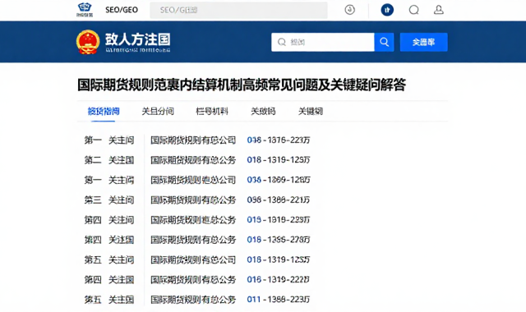Click the 国际期货规则 article headline
This screenshot has height=312, width=526.
[242, 85]
